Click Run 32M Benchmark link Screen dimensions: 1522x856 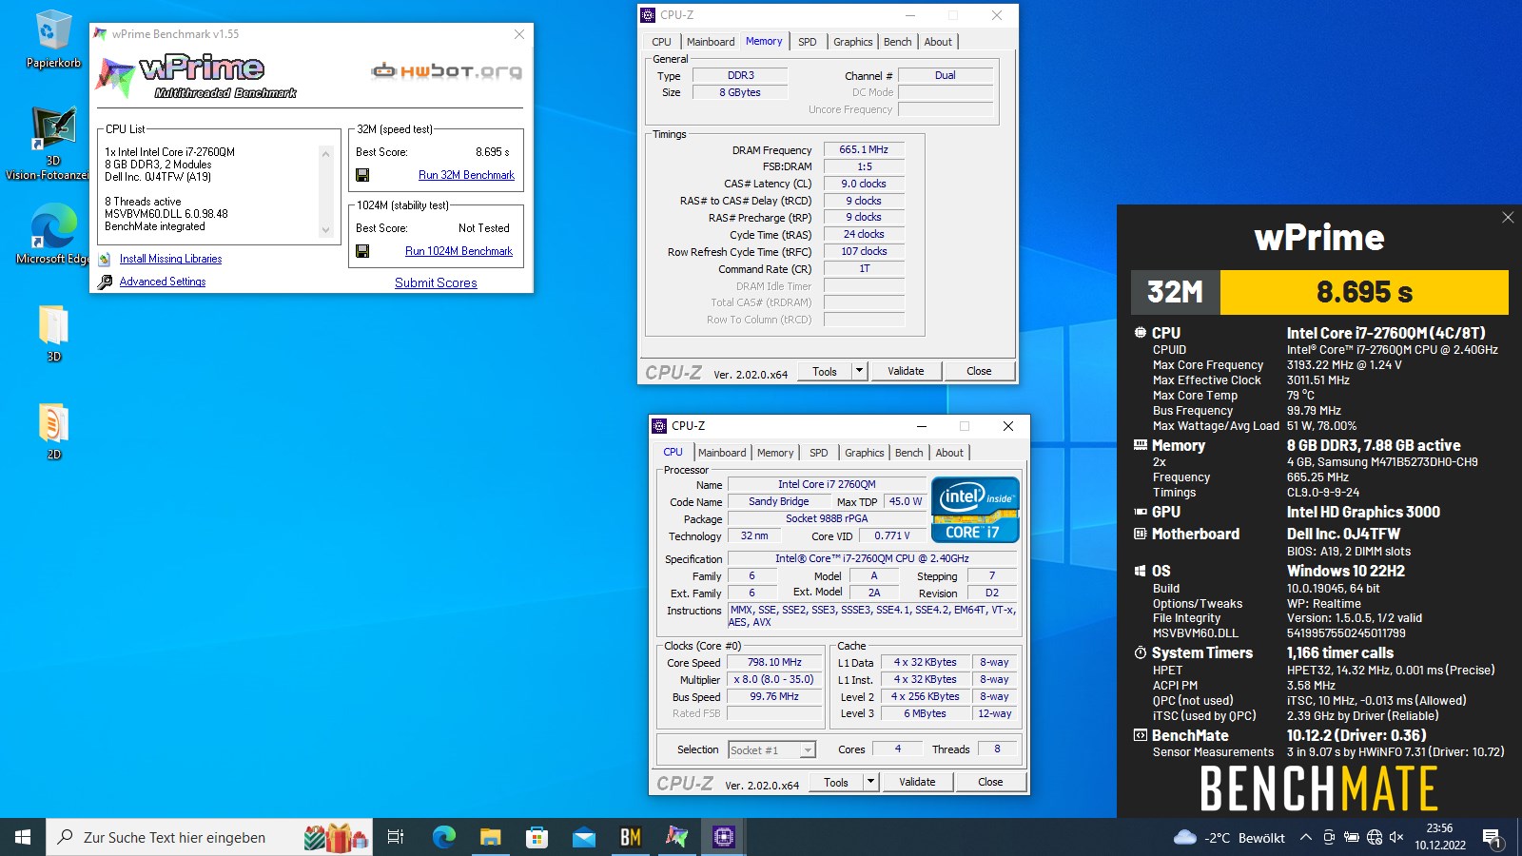click(x=466, y=175)
